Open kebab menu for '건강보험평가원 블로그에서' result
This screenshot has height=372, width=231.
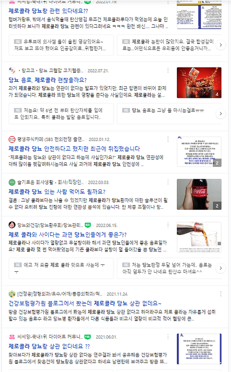click(220, 294)
